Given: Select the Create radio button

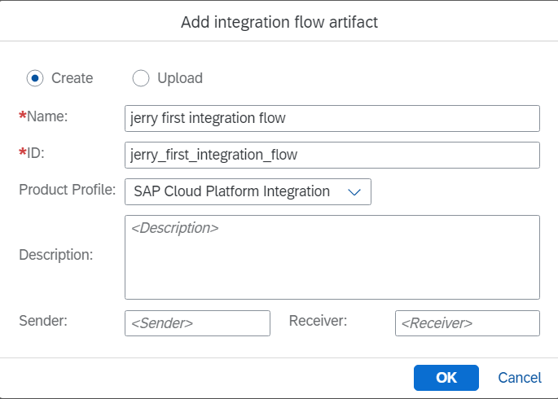Looking at the screenshot, I should pos(34,78).
